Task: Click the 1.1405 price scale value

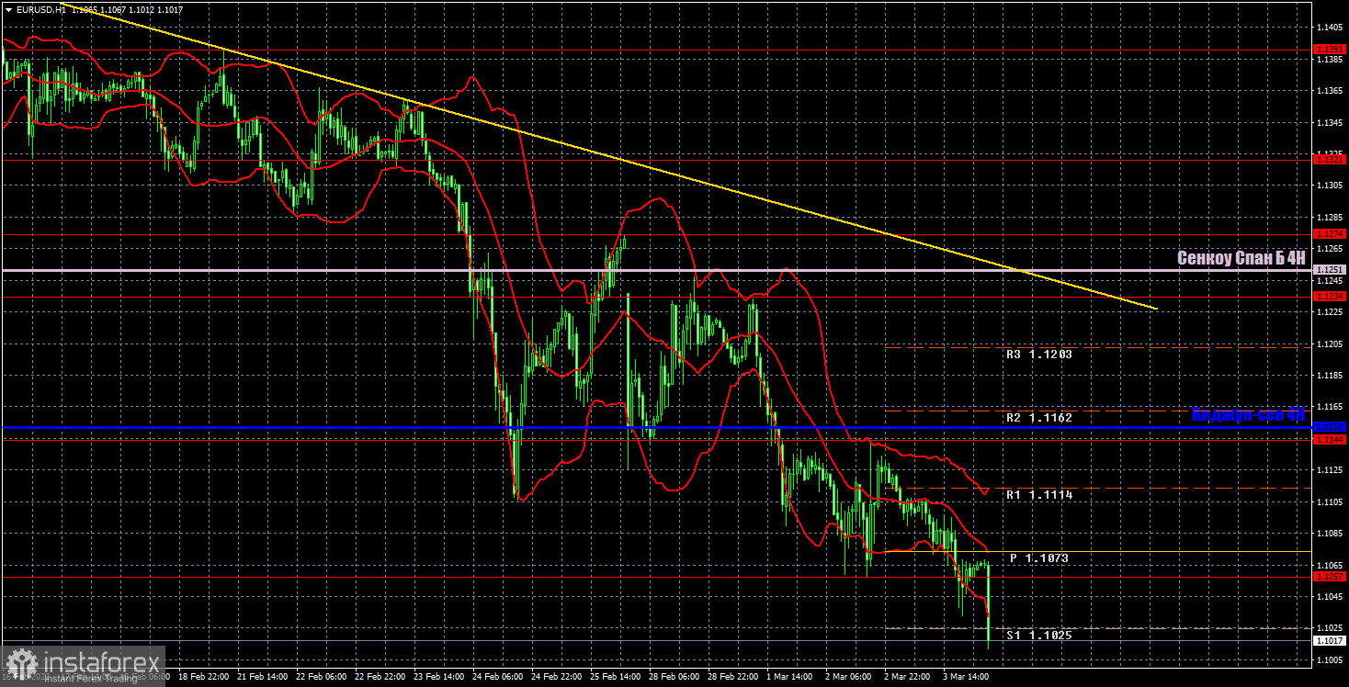Action: click(1330, 28)
